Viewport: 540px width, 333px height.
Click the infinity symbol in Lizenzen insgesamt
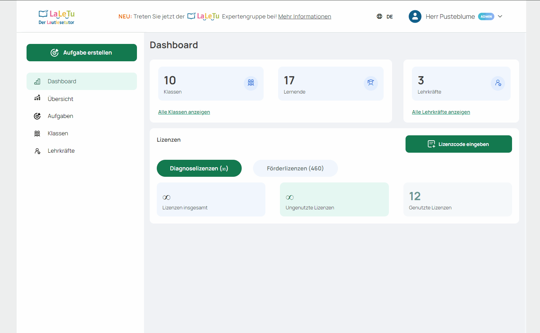166,198
